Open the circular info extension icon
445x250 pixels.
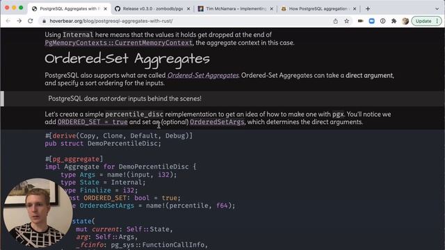point(382,21)
